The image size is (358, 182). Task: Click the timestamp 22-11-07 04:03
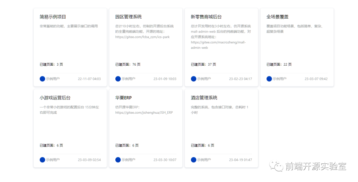tap(89, 79)
